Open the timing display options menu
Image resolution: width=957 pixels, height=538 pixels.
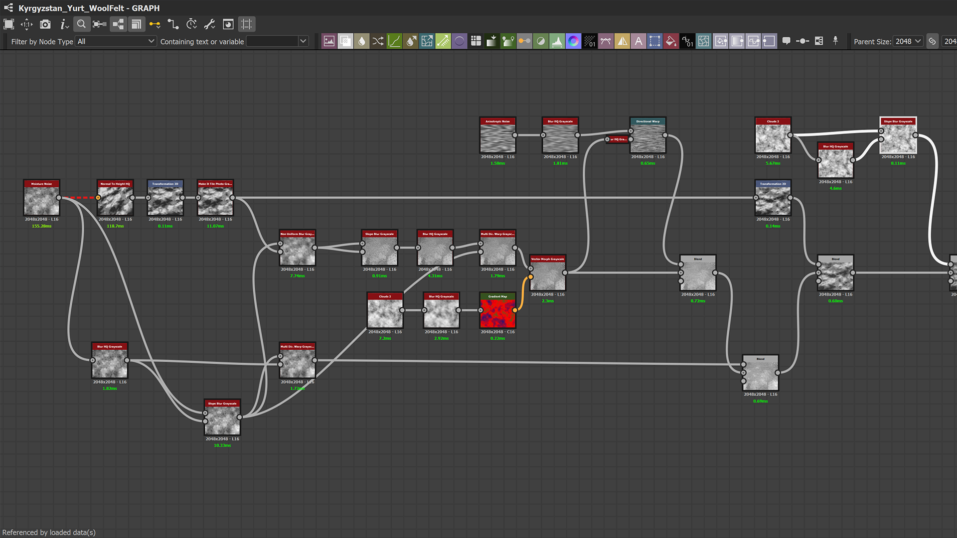pyautogui.click(x=191, y=24)
